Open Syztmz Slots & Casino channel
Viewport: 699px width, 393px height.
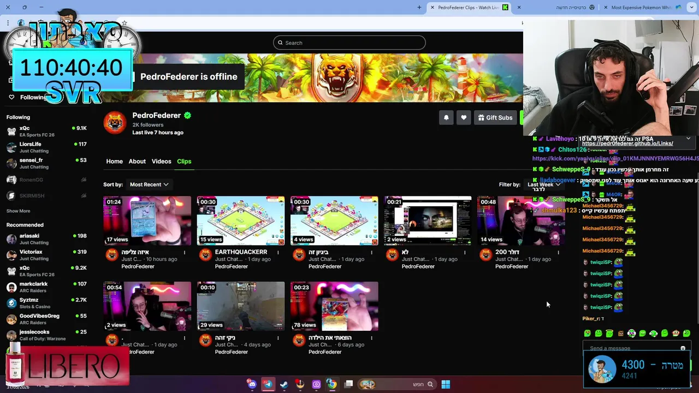(46, 303)
